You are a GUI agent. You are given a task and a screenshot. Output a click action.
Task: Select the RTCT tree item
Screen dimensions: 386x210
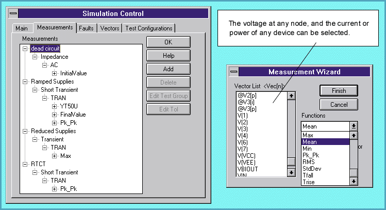click(38, 164)
